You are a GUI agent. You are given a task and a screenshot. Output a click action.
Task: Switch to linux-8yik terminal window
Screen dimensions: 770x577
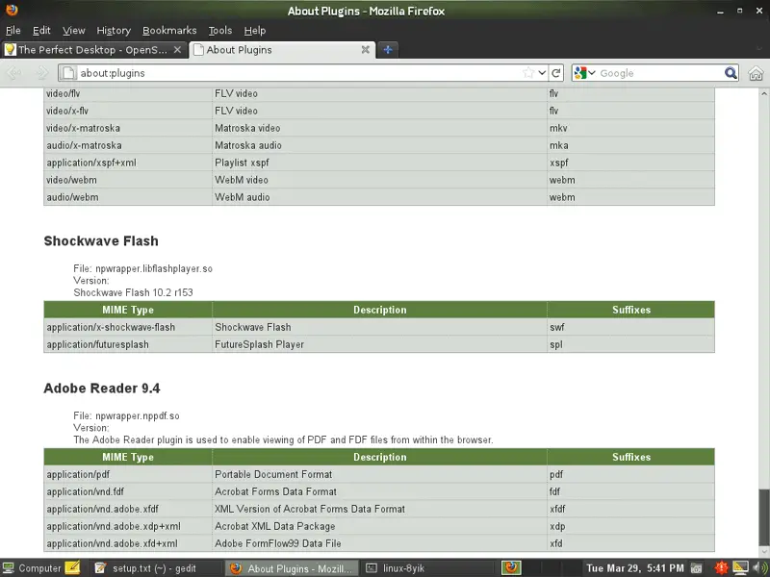pos(427,568)
